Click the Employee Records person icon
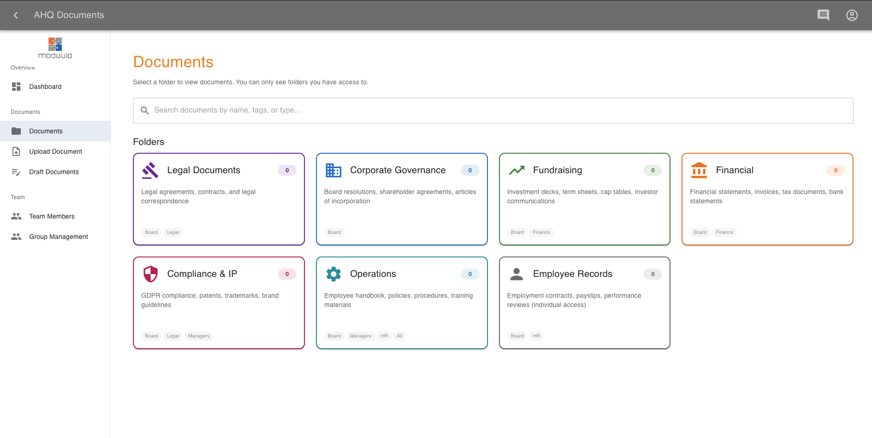The width and height of the screenshot is (872, 438). coord(516,274)
